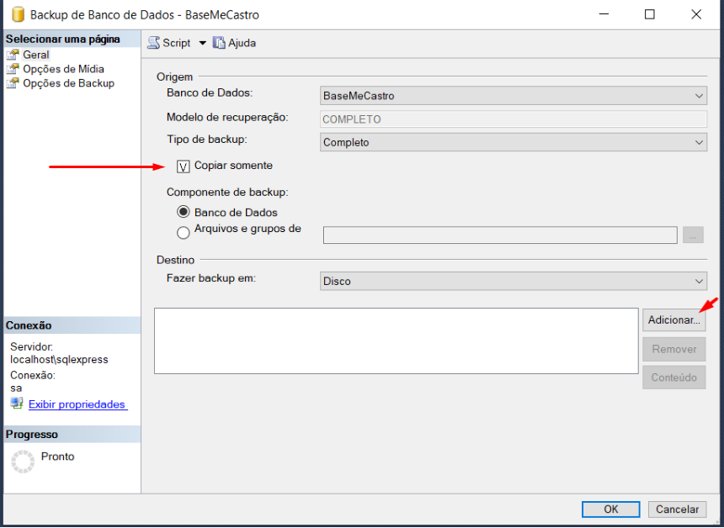The image size is (724, 528).
Task: Open the Script dropdown arrow
Action: click(x=203, y=43)
